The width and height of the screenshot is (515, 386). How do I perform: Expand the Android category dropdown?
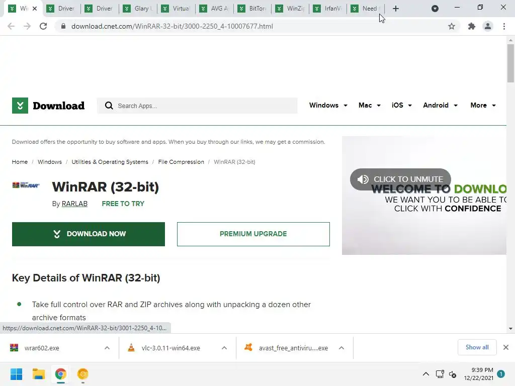[x=440, y=106]
